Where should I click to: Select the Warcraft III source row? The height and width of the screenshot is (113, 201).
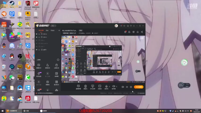coord(48,43)
